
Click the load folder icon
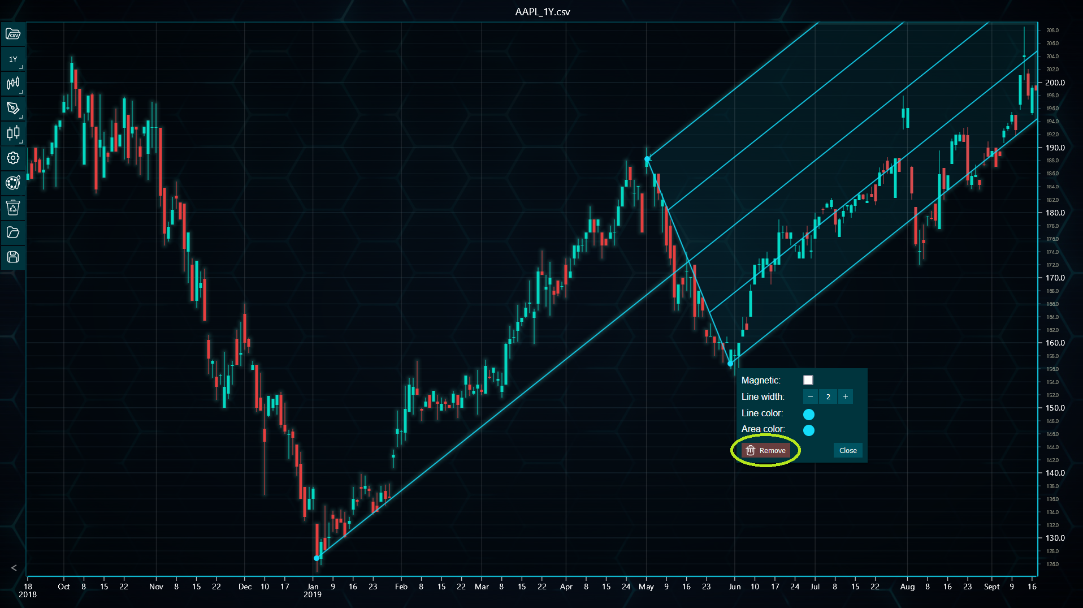point(13,232)
